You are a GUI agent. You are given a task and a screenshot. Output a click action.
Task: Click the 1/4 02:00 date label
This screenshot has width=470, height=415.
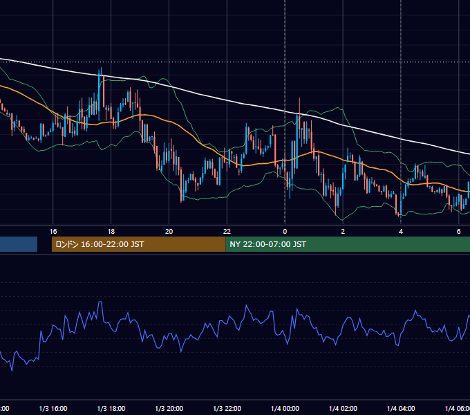tap(344, 408)
